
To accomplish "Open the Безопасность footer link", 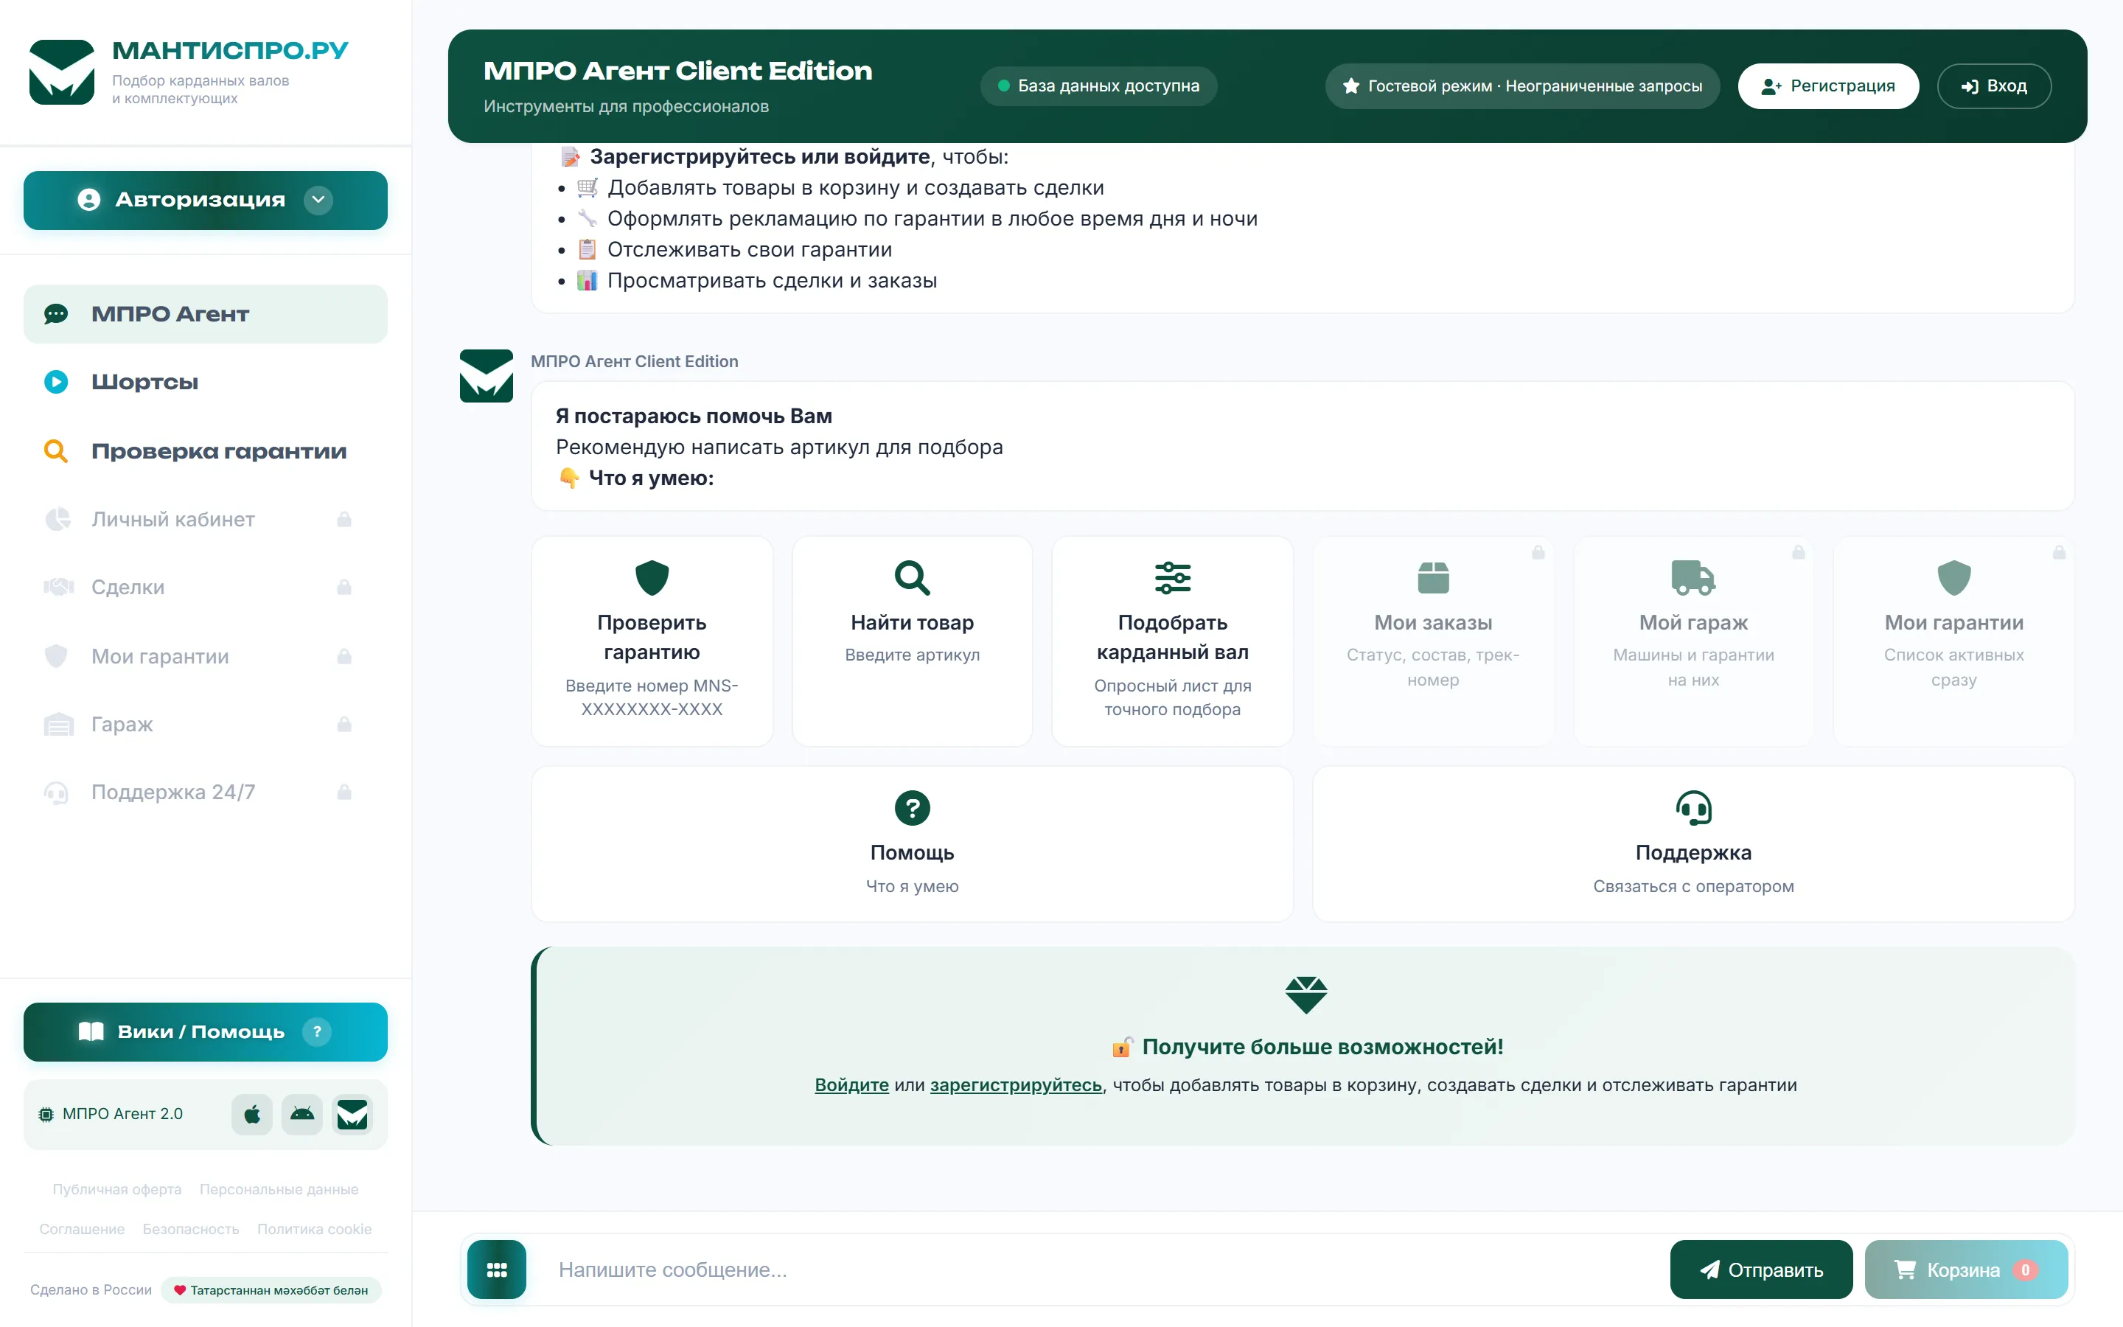I will click(190, 1229).
